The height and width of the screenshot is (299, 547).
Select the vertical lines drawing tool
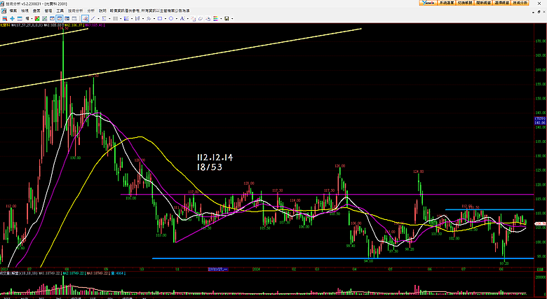coord(115,18)
